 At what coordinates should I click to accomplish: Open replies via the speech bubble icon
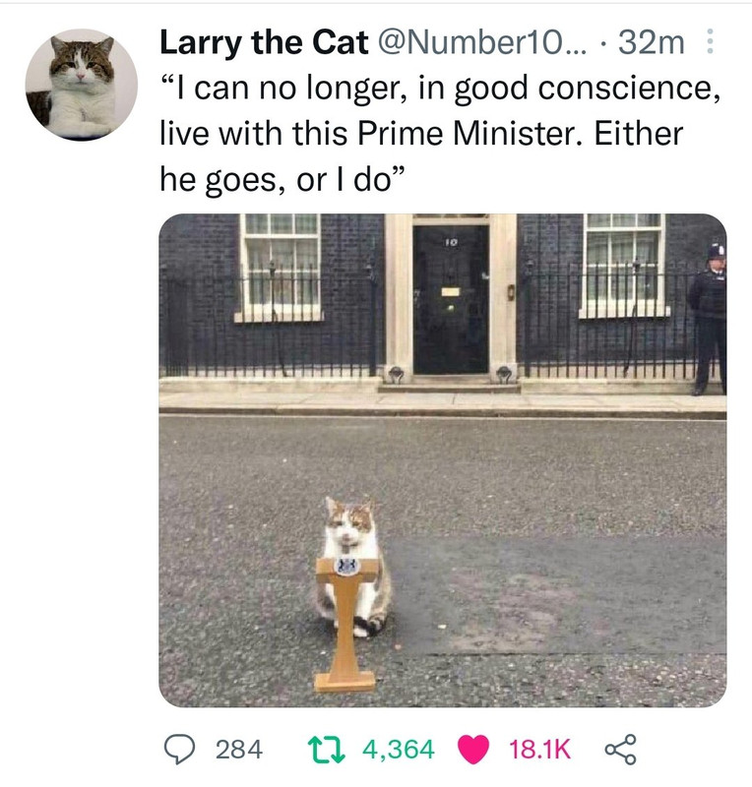[x=179, y=750]
